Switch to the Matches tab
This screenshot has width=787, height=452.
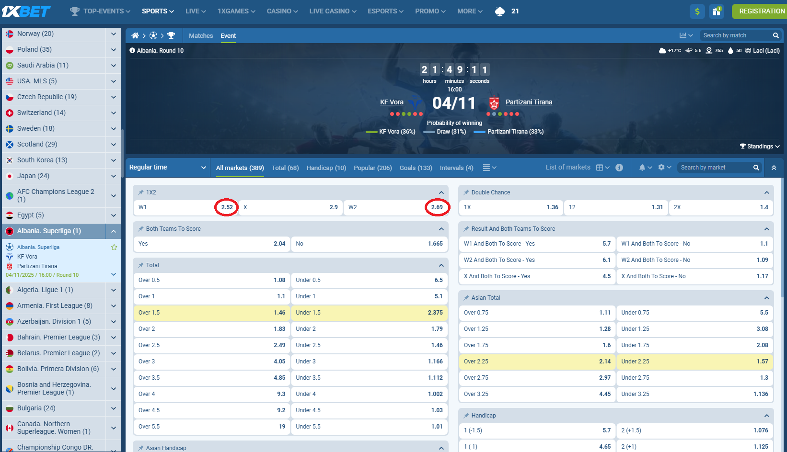point(200,35)
